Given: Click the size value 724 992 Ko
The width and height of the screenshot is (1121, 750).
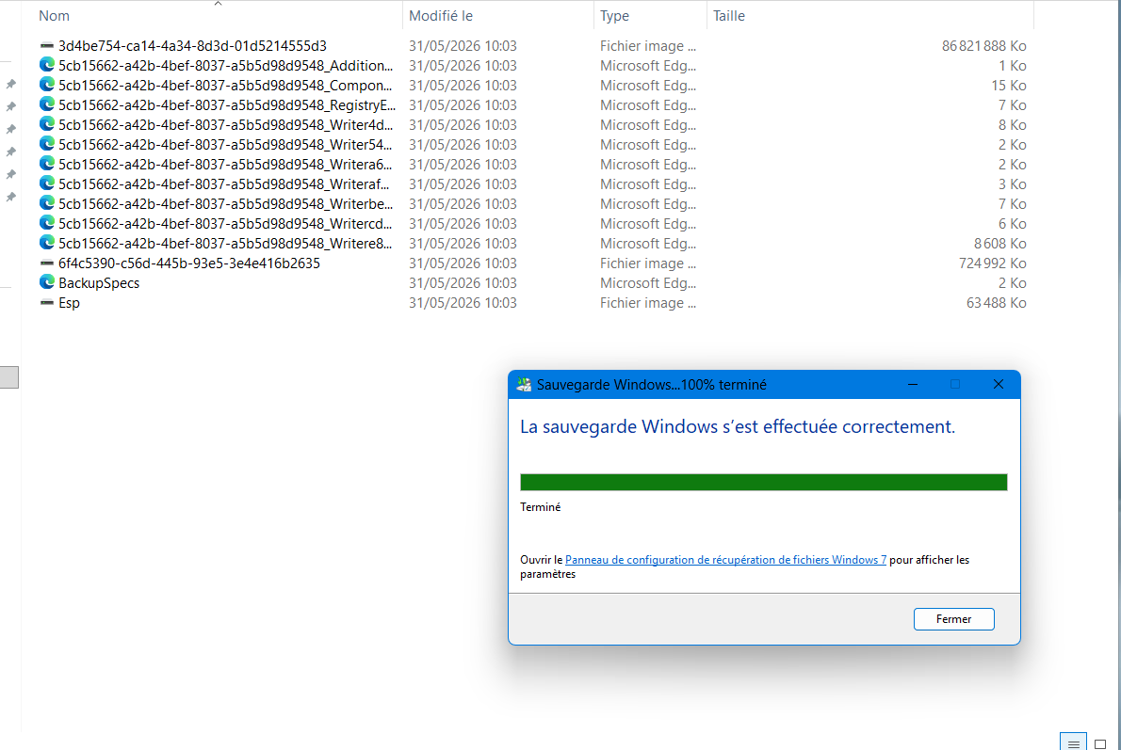Looking at the screenshot, I should click(x=992, y=263).
